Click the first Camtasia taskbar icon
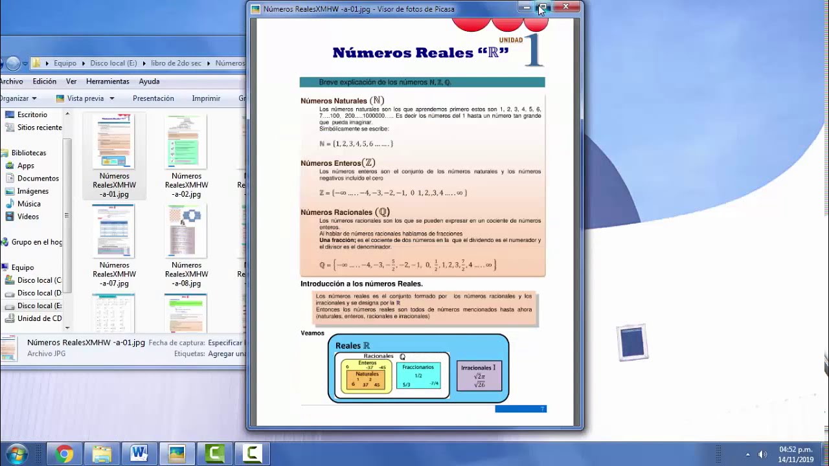Viewport: 829px width, 466px height. (x=214, y=454)
